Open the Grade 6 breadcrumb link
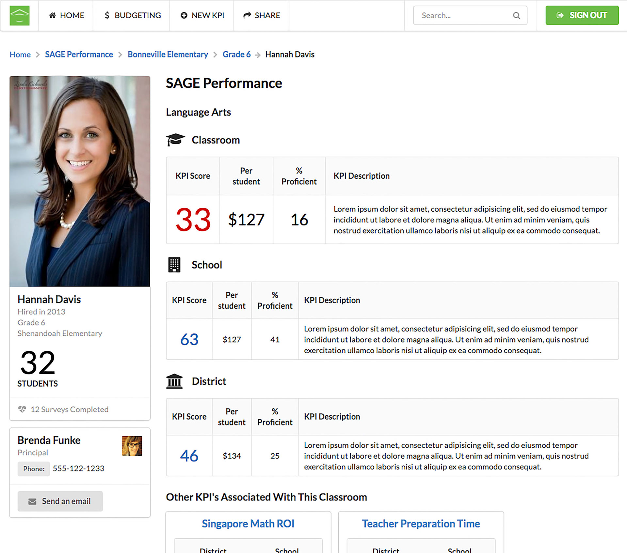The image size is (627, 553). tap(236, 54)
